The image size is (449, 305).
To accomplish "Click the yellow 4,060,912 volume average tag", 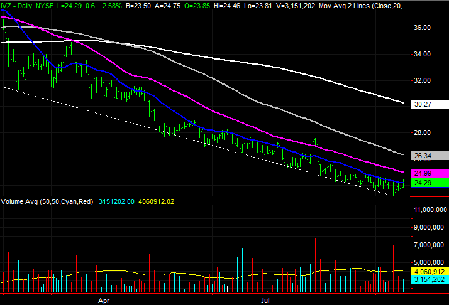I will point(430,272).
